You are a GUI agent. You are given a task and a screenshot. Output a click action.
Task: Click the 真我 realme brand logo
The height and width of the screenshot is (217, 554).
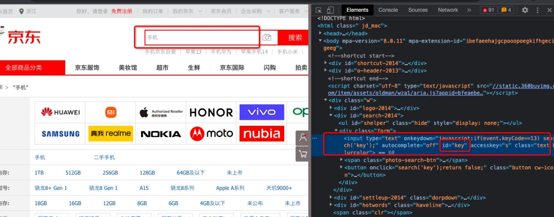[111, 134]
